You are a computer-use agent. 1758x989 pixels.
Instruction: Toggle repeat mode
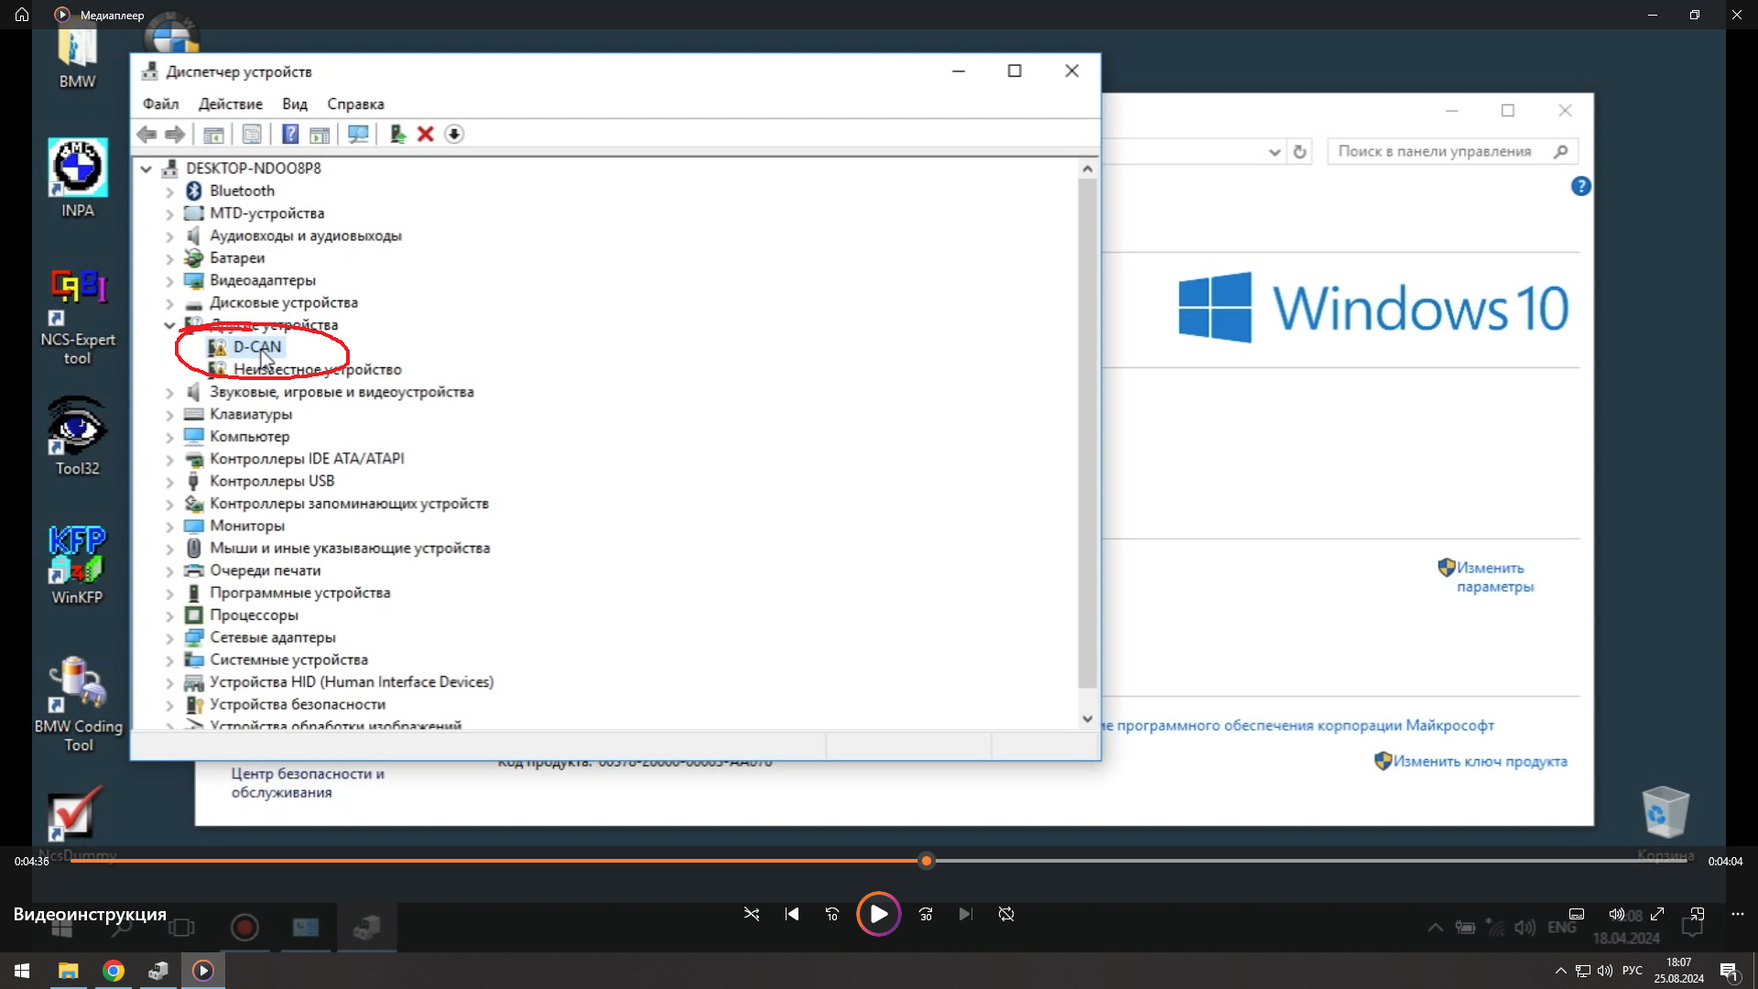(x=1006, y=914)
